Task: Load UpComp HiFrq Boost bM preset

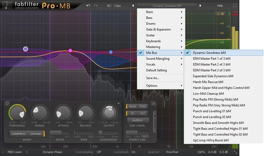Action: (x=224, y=140)
